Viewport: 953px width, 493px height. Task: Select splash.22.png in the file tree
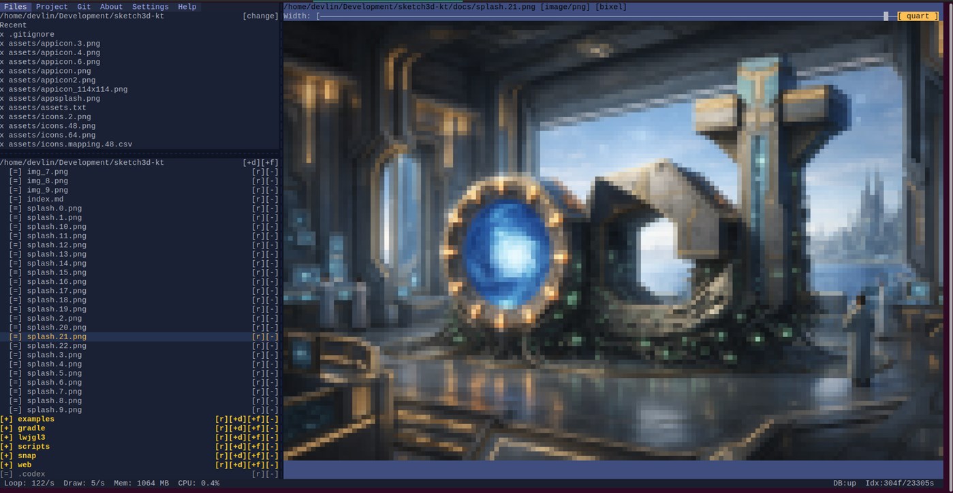(x=57, y=346)
